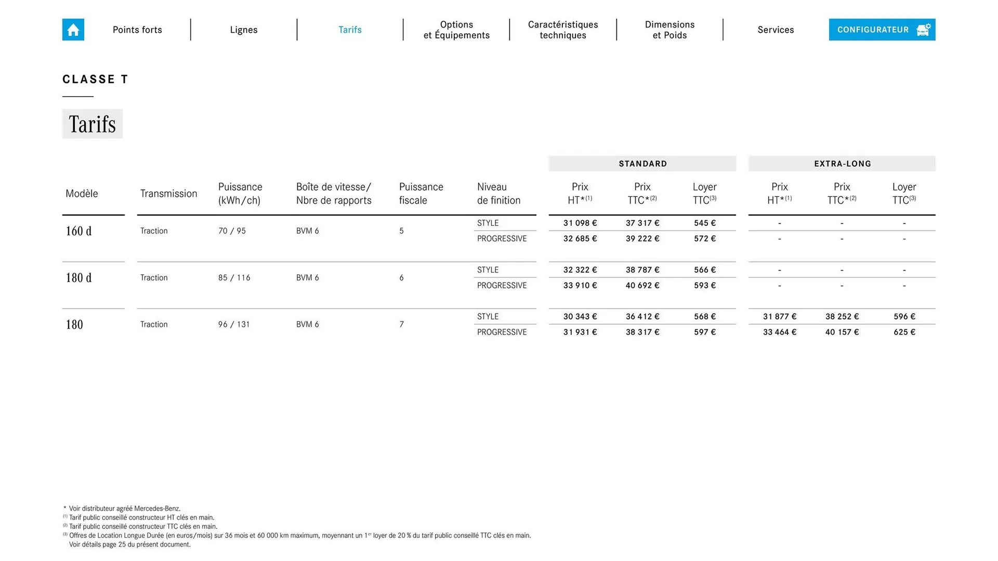Click the CLASSE T title

[95, 79]
